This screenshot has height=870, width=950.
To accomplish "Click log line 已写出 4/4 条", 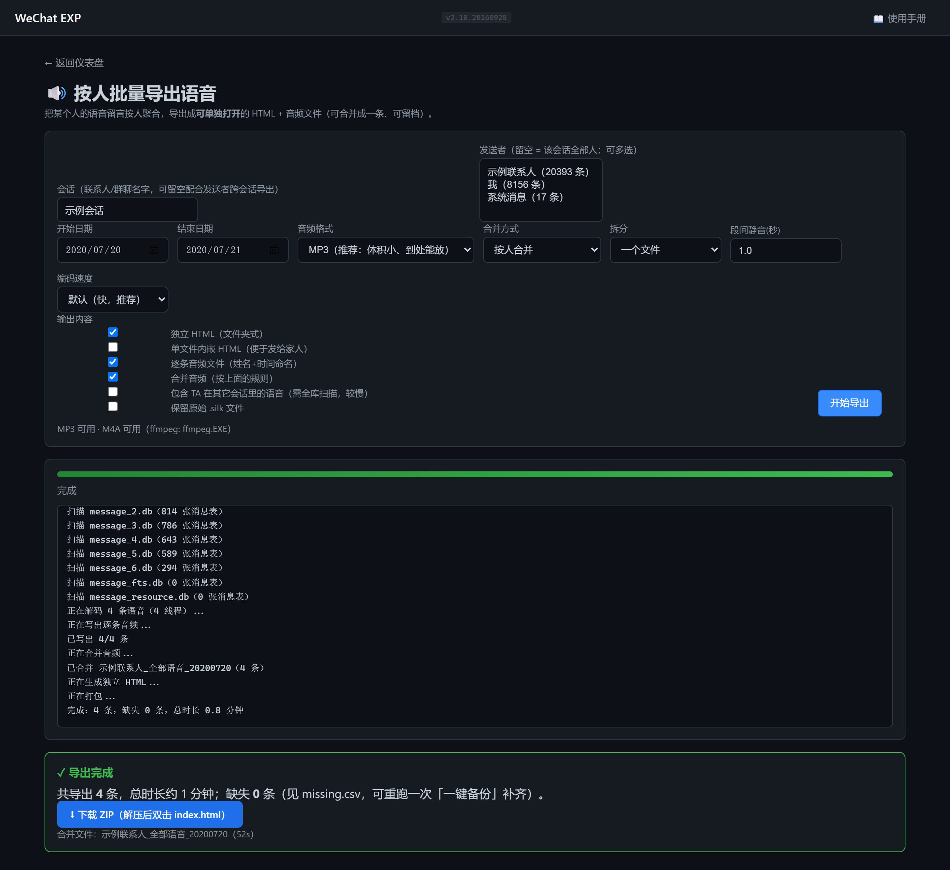I will 98,640.
